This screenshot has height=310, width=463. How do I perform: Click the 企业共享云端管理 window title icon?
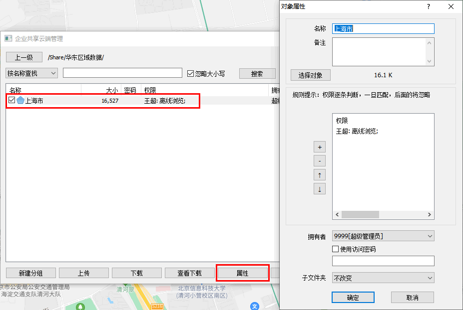tap(8, 38)
